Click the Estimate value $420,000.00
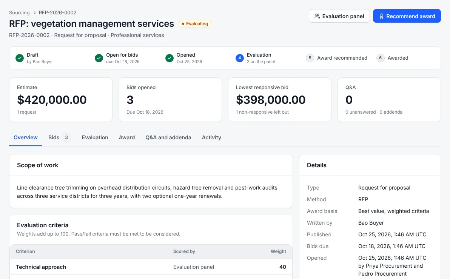 [52, 100]
